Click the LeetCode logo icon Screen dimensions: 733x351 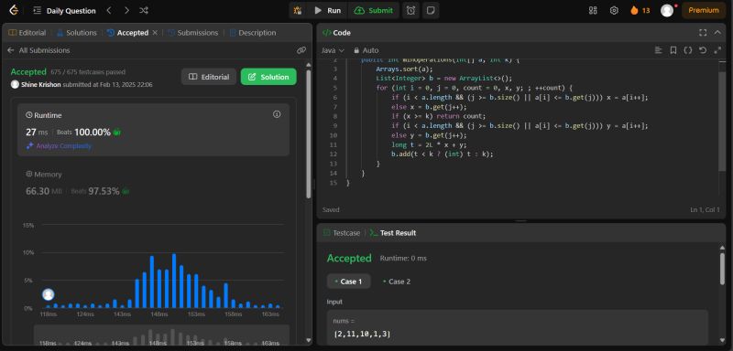click(x=14, y=10)
